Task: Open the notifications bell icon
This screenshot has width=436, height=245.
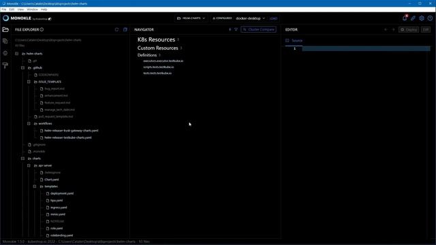Action: click(405, 18)
